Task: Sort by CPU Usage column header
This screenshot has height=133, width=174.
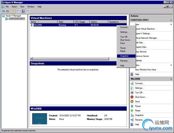Action: 81,22
